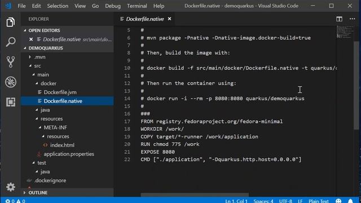Open the View menu

click(x=80, y=6)
